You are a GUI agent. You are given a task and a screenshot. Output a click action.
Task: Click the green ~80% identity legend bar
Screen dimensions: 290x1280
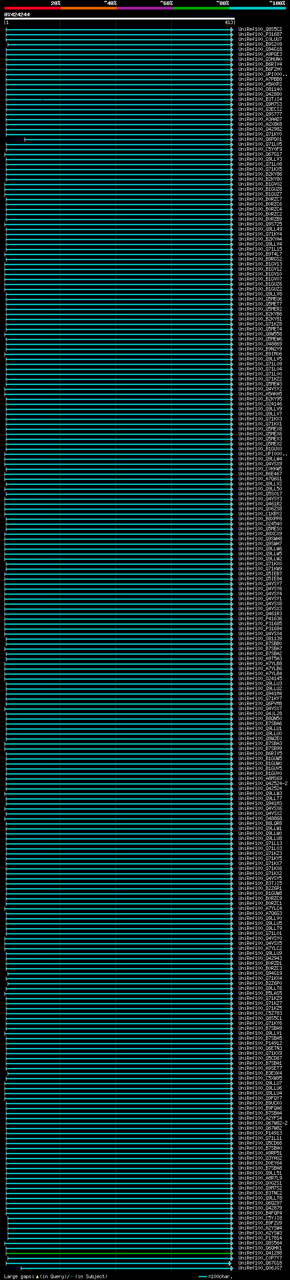tap(201, 8)
